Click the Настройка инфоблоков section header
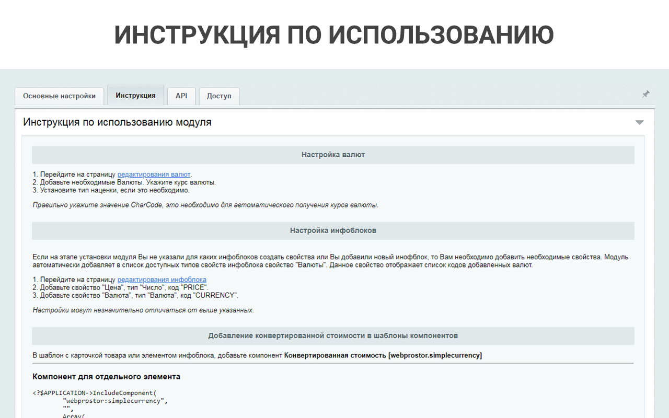 pyautogui.click(x=333, y=230)
